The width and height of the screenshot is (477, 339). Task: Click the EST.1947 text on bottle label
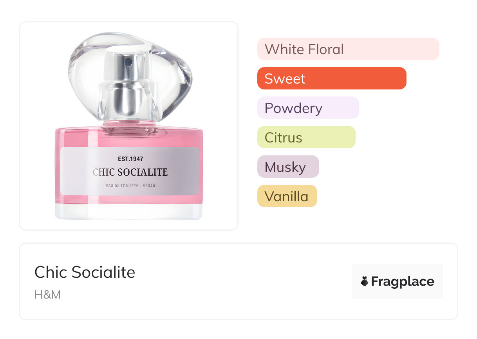(130, 159)
